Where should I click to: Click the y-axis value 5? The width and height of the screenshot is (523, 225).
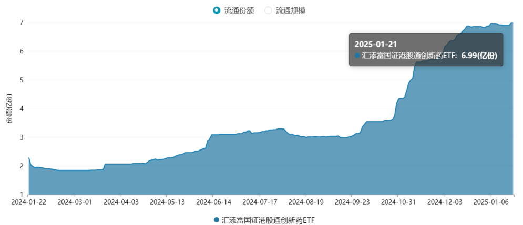pyautogui.click(x=22, y=80)
